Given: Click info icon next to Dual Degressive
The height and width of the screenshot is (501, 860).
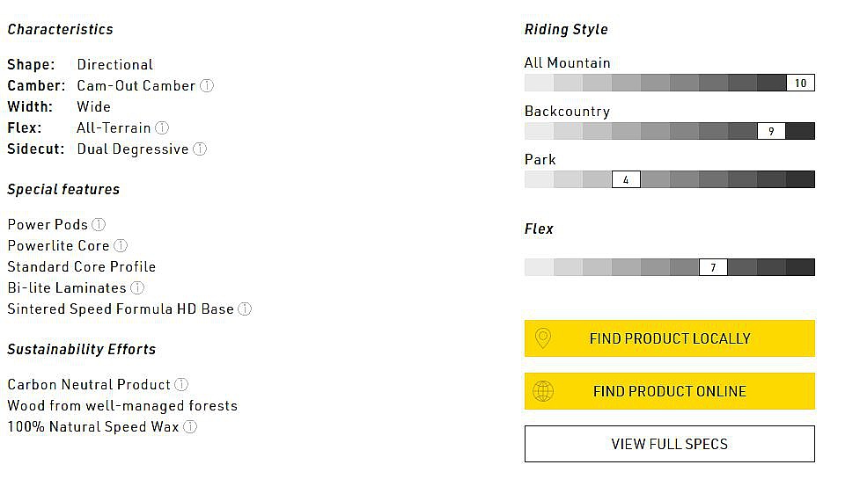Looking at the screenshot, I should tap(200, 149).
